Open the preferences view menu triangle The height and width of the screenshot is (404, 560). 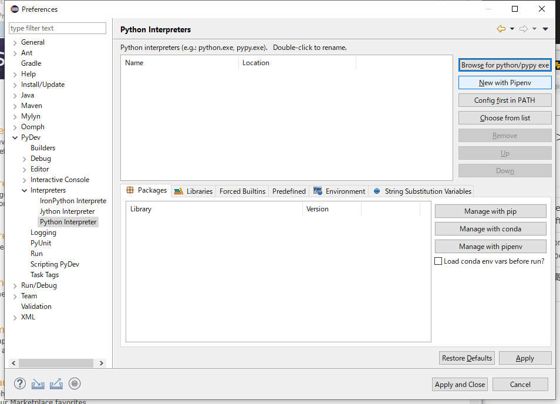click(545, 29)
